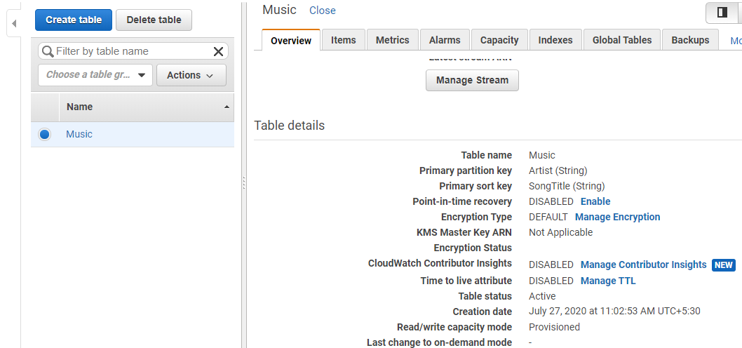
Task: Open the table group dropdown
Action: pos(95,75)
